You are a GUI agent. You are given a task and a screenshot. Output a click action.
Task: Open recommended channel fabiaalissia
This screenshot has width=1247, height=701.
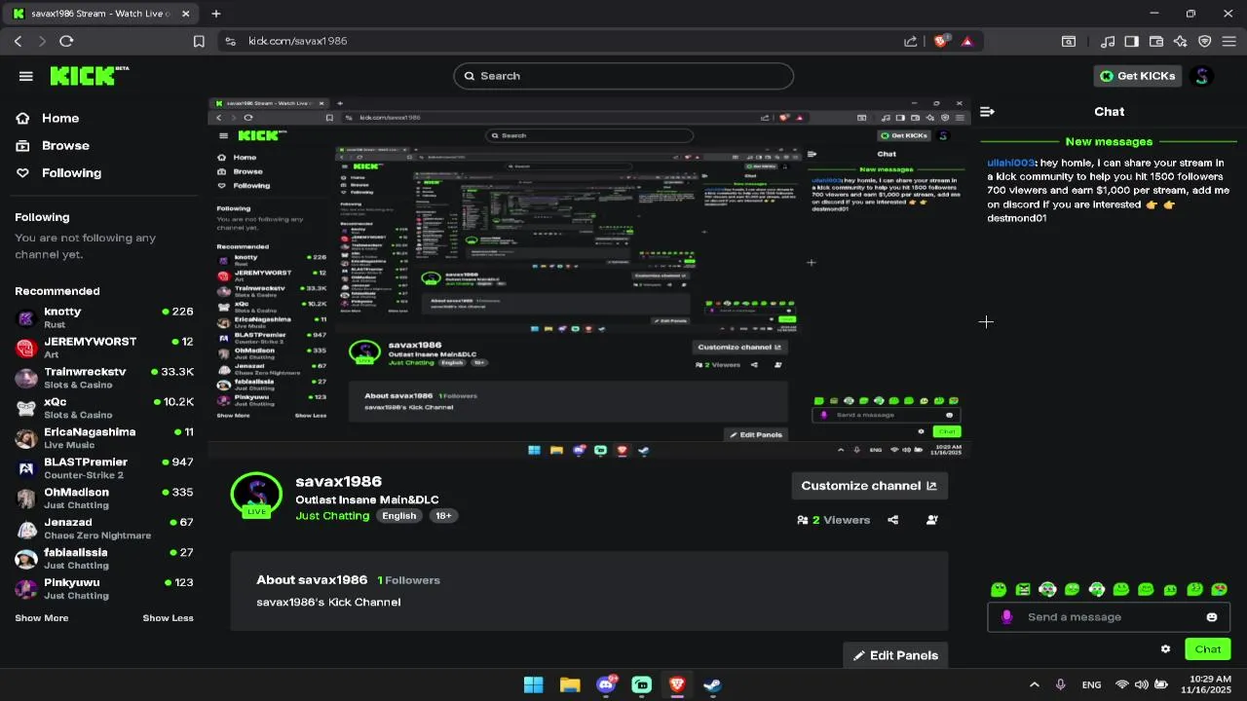coord(104,559)
